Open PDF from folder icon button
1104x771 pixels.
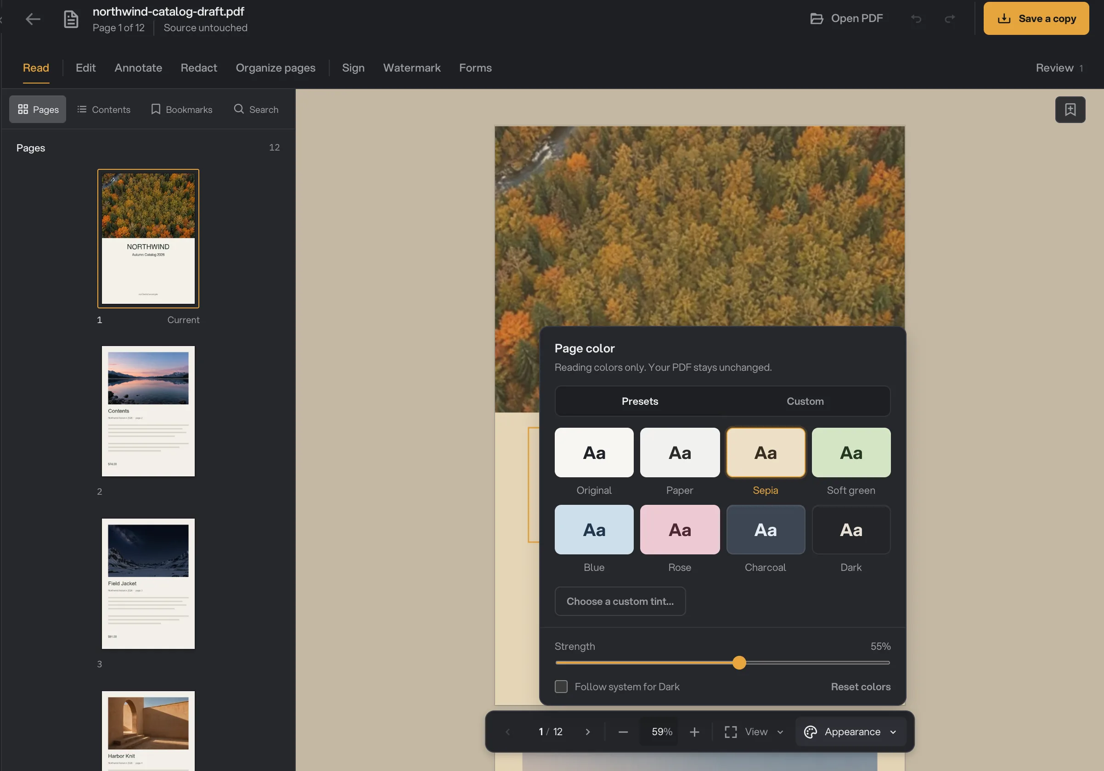[847, 18]
